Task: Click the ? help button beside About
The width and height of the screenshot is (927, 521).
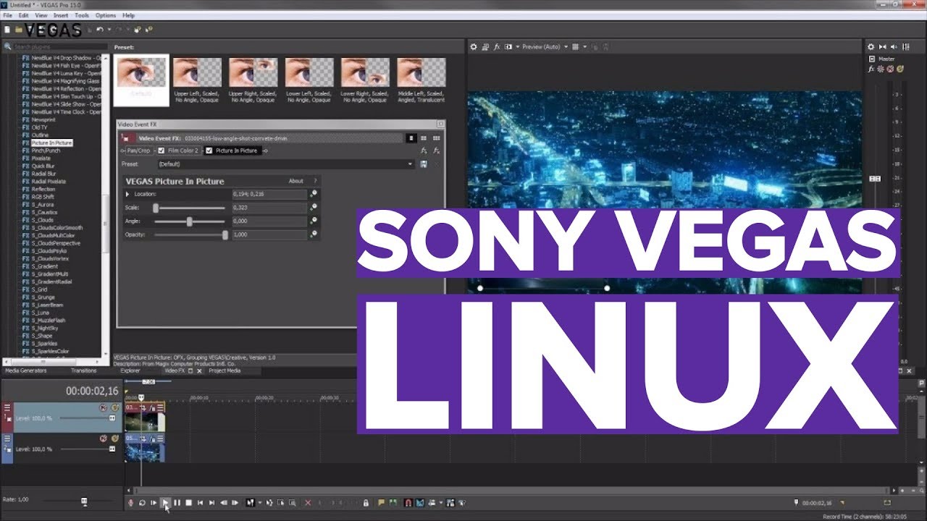Action: coord(315,181)
